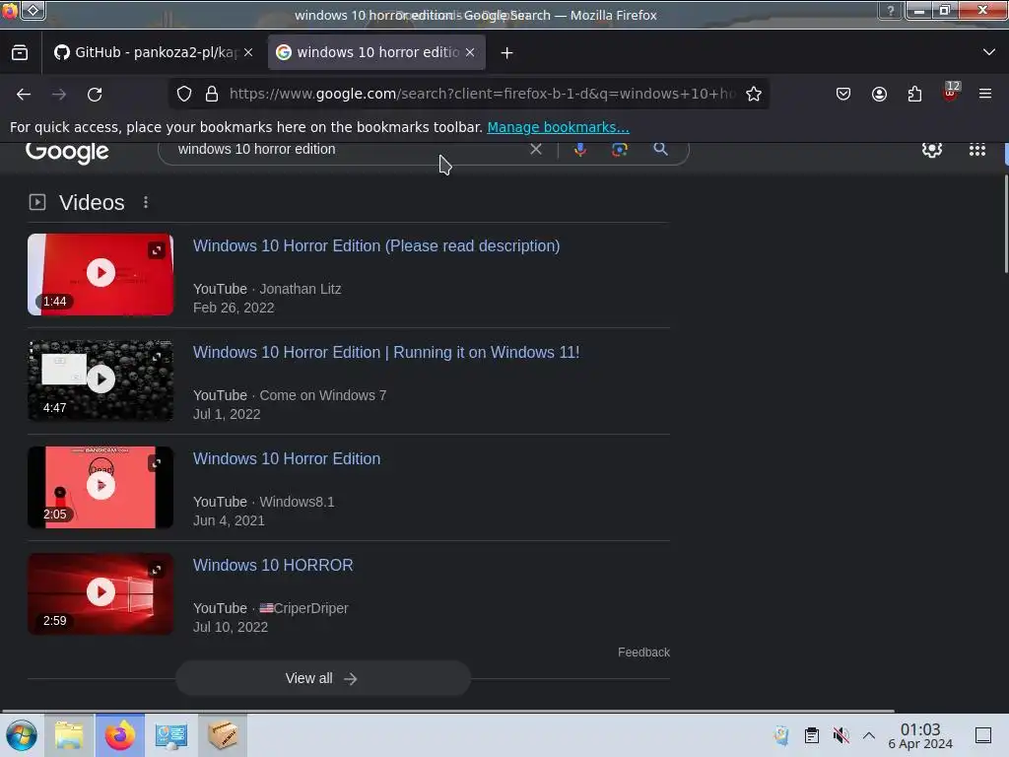1009x757 pixels.
Task: Clear the Google search box text
Action: click(535, 150)
